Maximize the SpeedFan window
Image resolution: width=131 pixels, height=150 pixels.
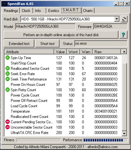(121, 4)
